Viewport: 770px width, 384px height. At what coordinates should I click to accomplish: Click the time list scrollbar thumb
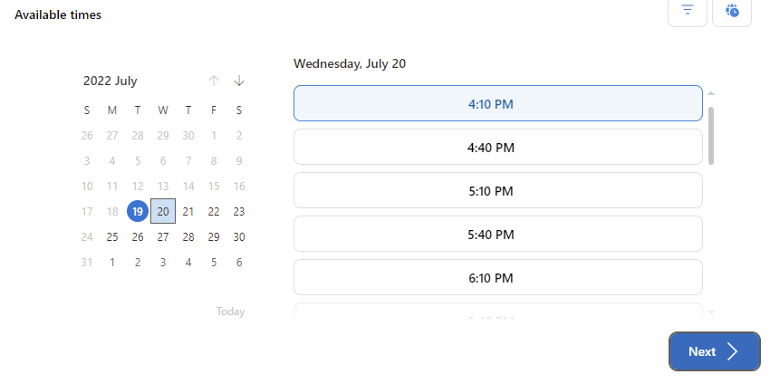pos(711,135)
